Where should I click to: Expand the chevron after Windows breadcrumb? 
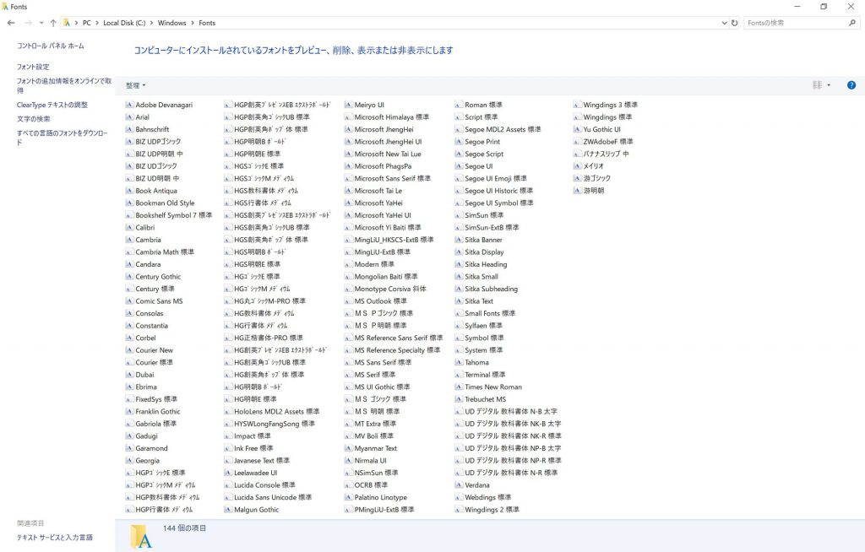[x=193, y=23]
